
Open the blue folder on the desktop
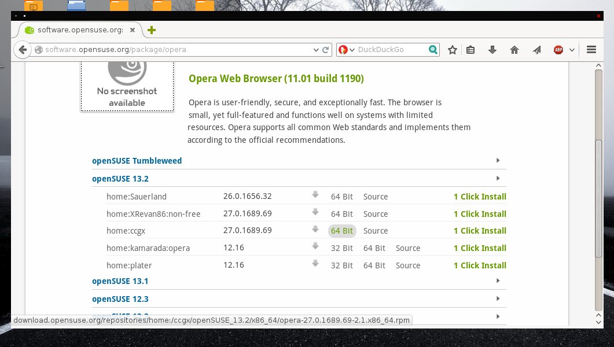pos(76,5)
